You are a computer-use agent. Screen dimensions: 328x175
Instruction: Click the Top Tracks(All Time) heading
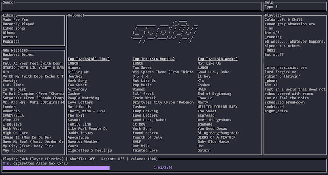coord(89,59)
